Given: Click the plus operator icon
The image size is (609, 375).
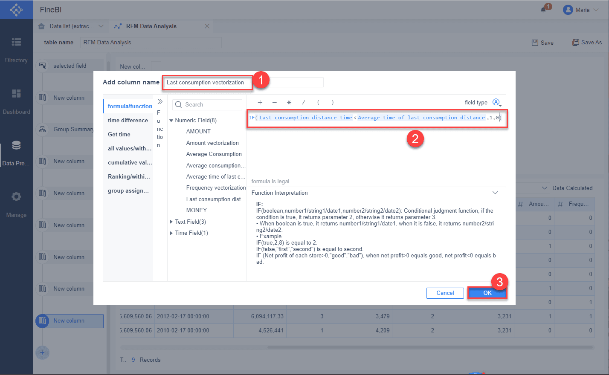Looking at the screenshot, I should [x=260, y=102].
